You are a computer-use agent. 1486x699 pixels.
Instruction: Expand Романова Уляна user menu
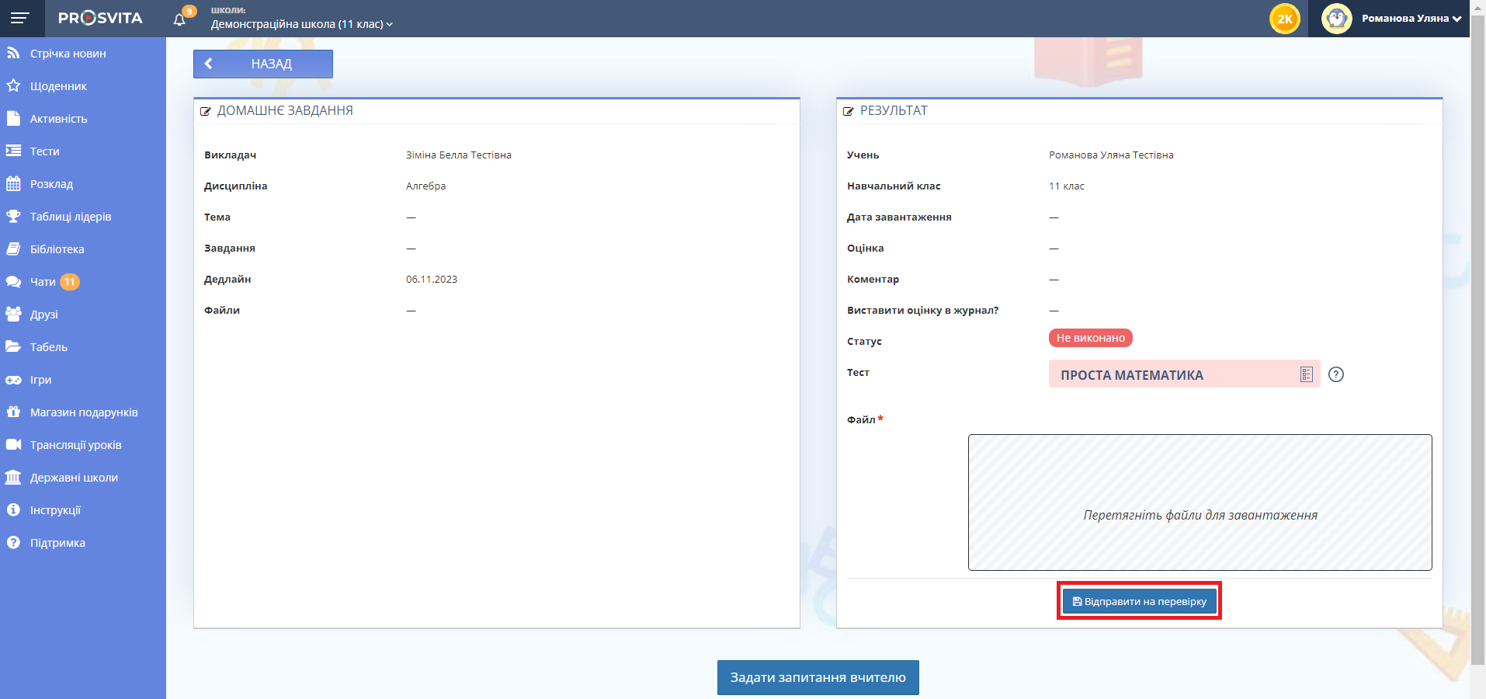click(1411, 19)
